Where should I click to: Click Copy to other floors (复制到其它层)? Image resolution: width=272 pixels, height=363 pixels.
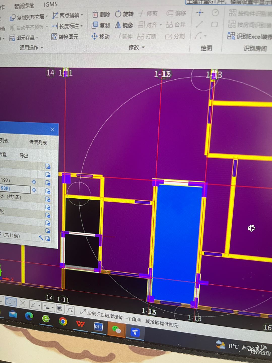point(27,17)
